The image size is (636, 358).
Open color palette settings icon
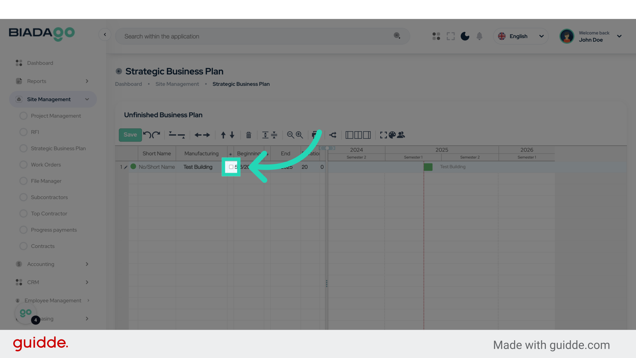pos(392,135)
